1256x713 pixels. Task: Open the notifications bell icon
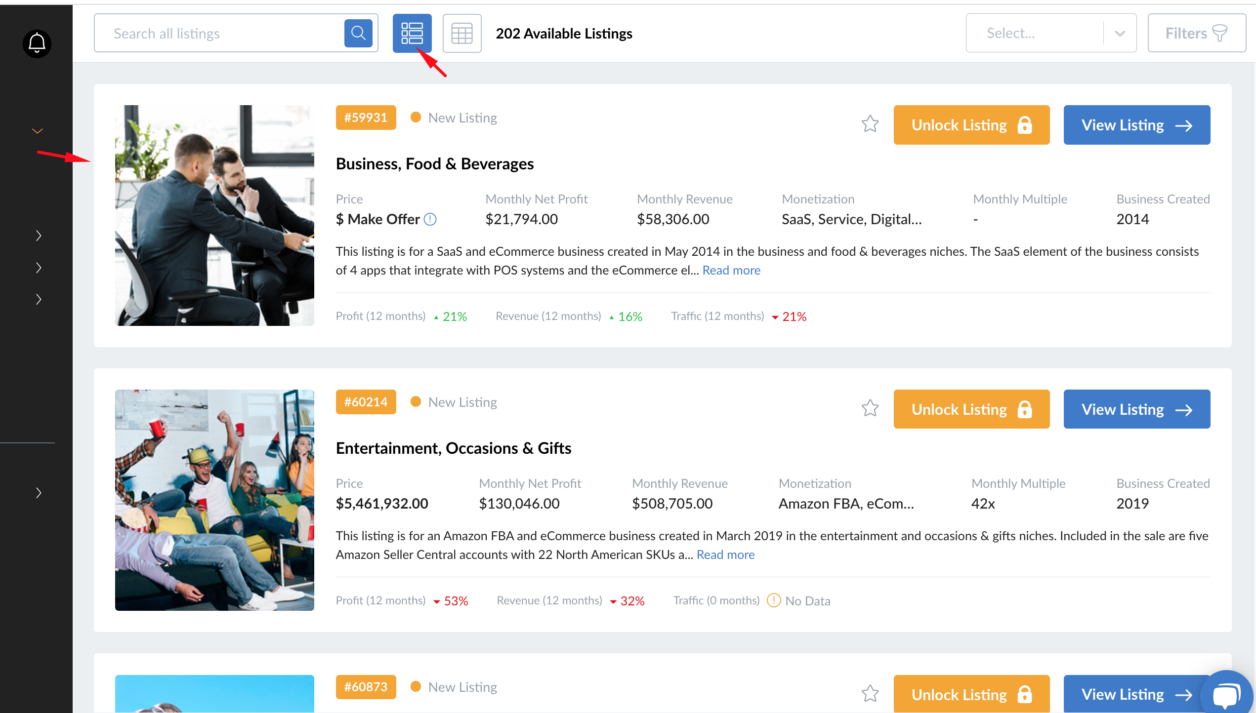coord(37,43)
